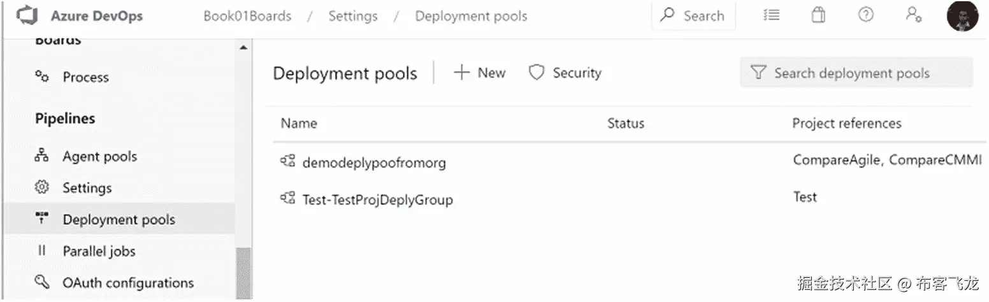Click the Security shield icon

point(537,73)
